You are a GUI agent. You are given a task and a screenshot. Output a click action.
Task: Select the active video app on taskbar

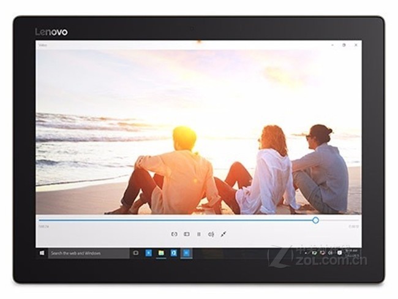(x=186, y=253)
